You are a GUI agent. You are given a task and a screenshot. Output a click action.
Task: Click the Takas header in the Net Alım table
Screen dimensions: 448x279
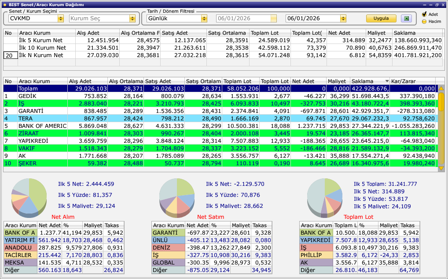pos(114,225)
